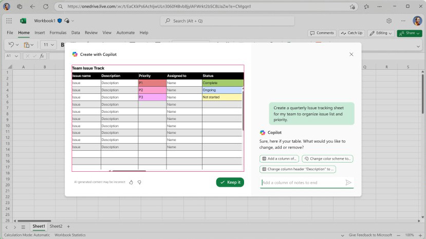Open the Share dropdown button
Image resolution: width=426 pixels, height=239 pixels.
410,33
